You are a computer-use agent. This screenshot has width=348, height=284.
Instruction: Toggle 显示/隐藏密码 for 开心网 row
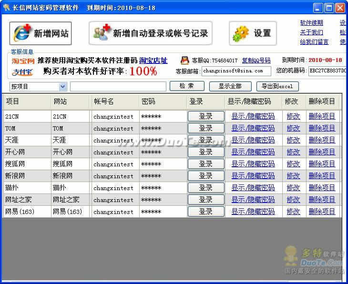253,152
